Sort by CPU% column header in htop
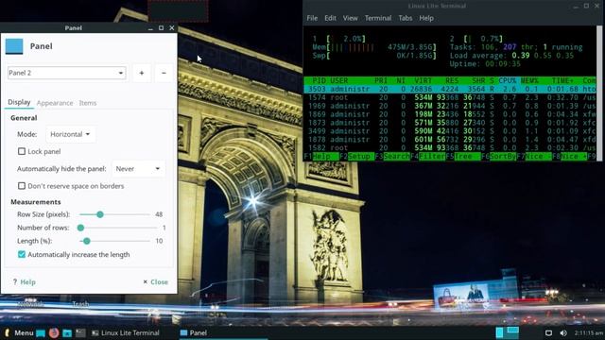 [x=508, y=80]
